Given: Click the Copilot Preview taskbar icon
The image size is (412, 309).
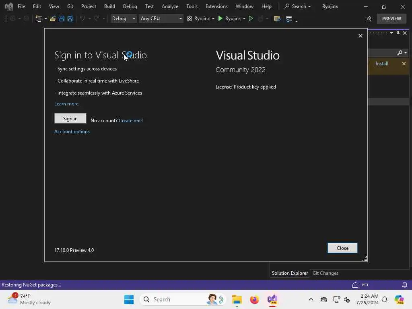Looking at the screenshot, I should pyautogui.click(x=399, y=299).
